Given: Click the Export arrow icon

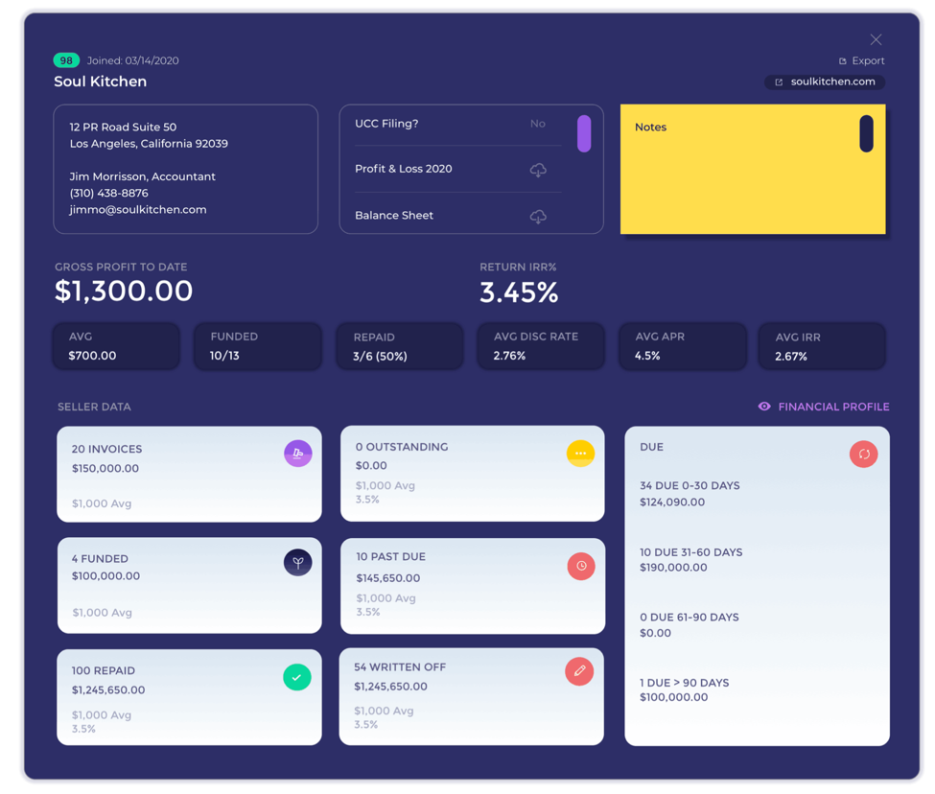Looking at the screenshot, I should point(843,60).
